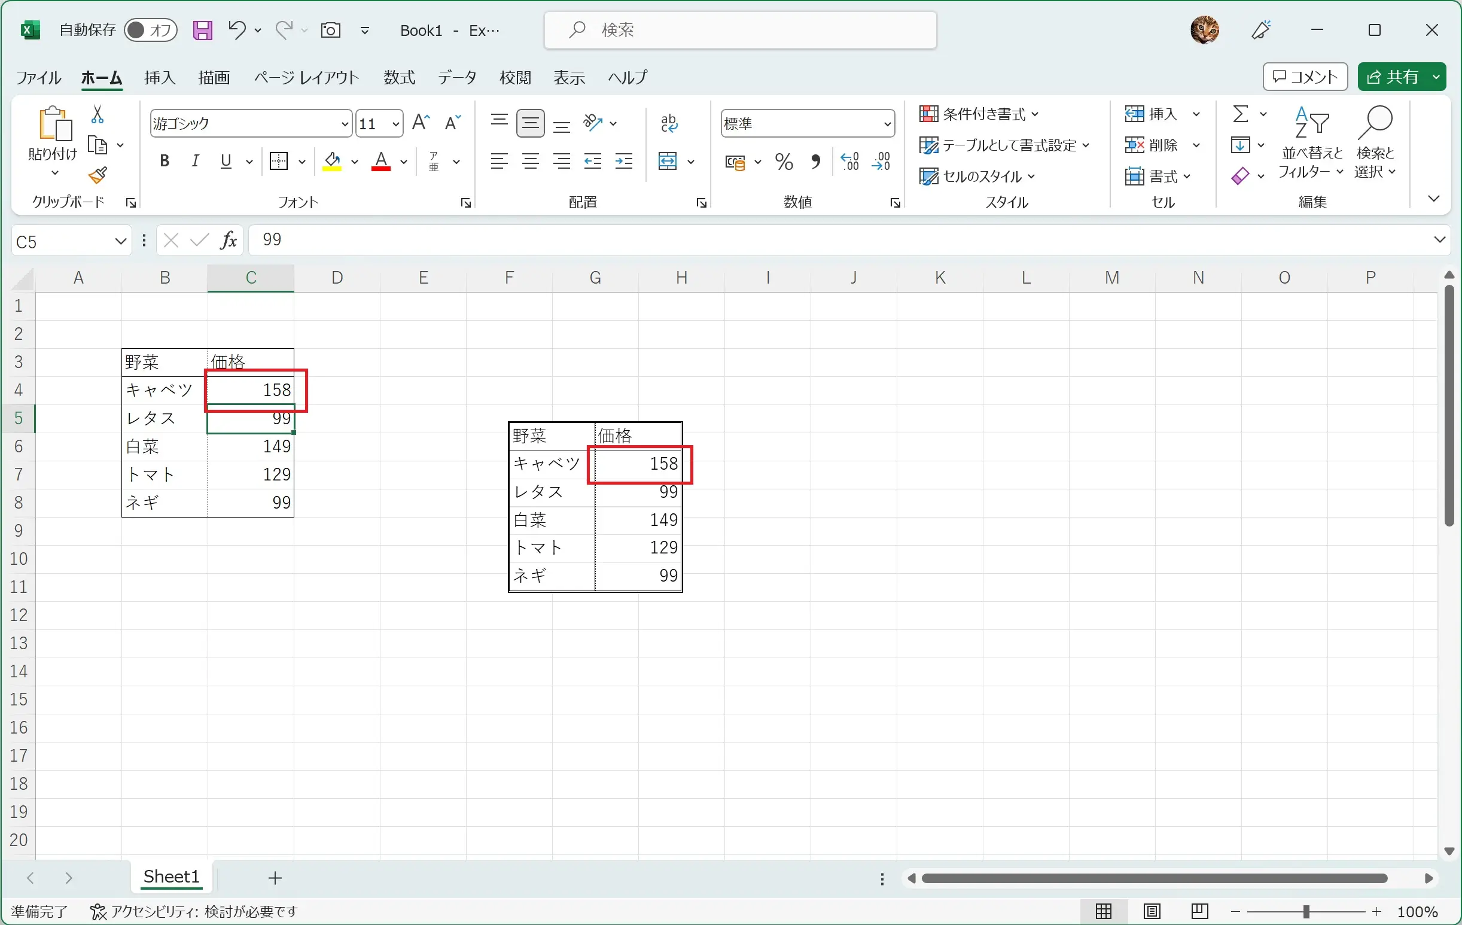The height and width of the screenshot is (925, 1462).
Task: Click the Clear eraser icon
Action: (x=1240, y=176)
